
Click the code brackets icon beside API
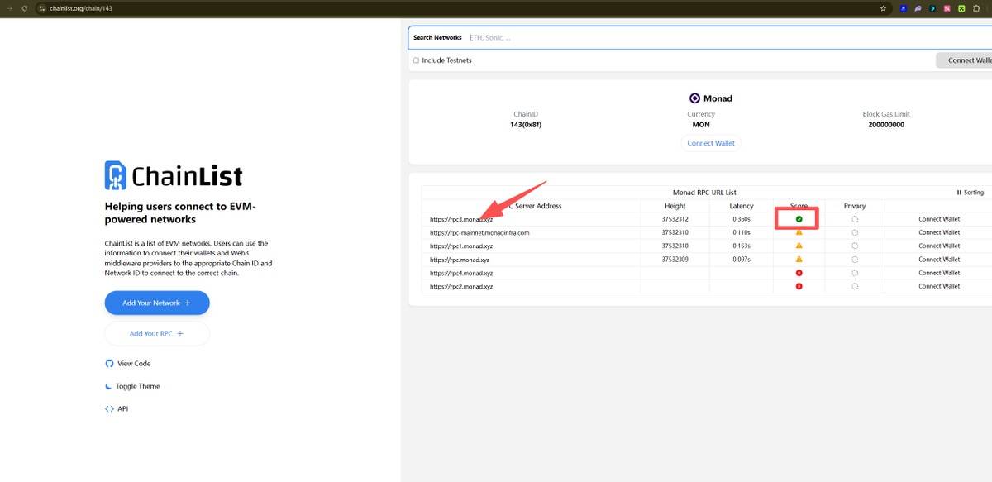tap(109, 408)
